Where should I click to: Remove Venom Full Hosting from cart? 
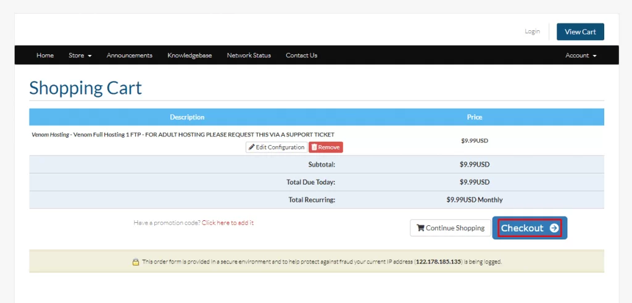coord(326,147)
